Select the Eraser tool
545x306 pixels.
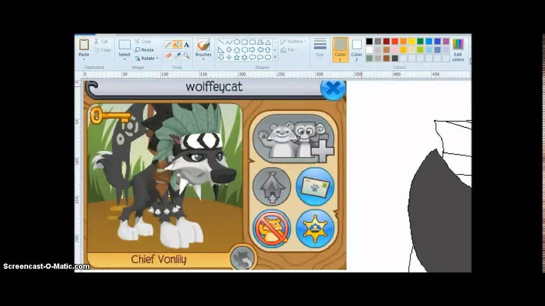tap(168, 55)
